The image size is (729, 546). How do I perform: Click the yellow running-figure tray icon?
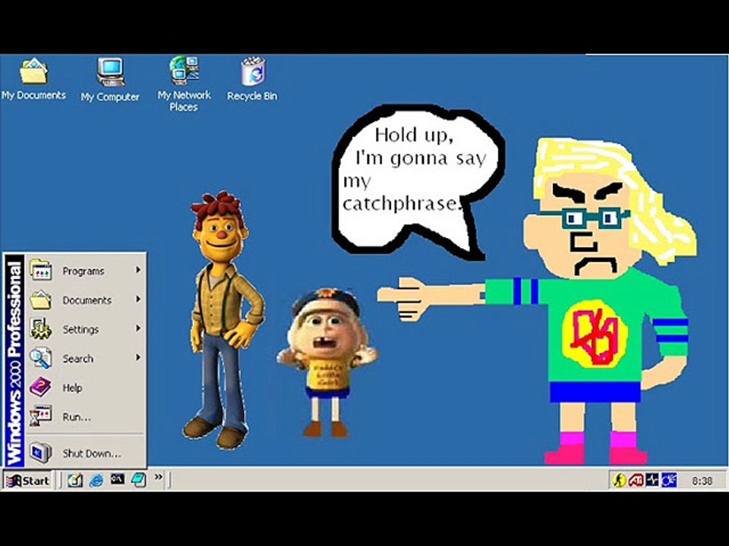click(x=620, y=480)
